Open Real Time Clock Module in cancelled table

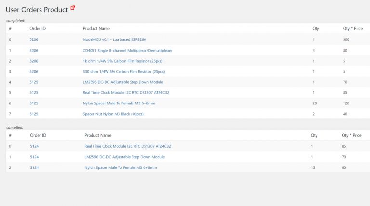pos(128,146)
